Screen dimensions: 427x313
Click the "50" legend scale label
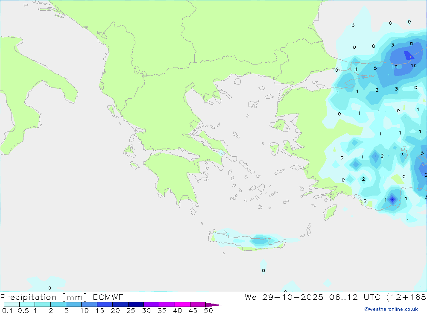click(x=208, y=310)
